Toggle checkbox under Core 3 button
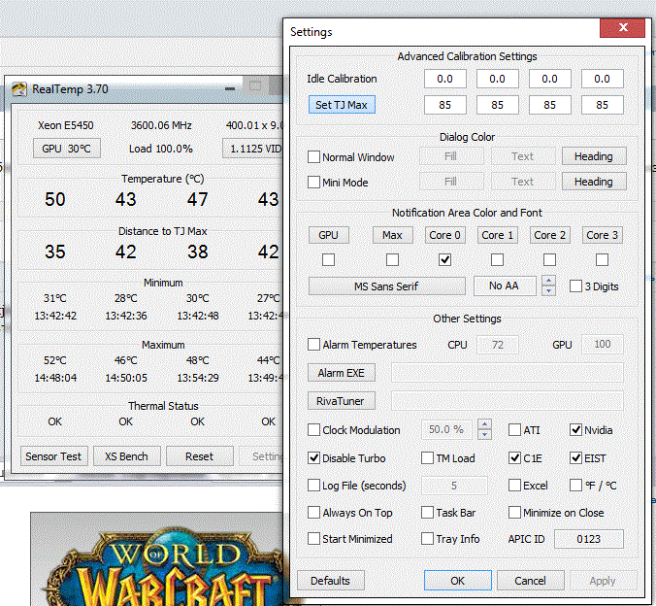Viewport: 656px width, 606px height. (602, 259)
